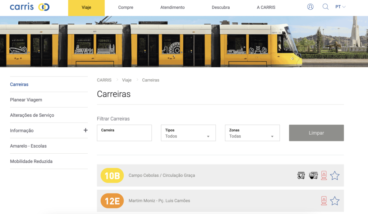The image size is (368, 214).
Task: Focus the Carreira input field
Action: pyautogui.click(x=124, y=133)
